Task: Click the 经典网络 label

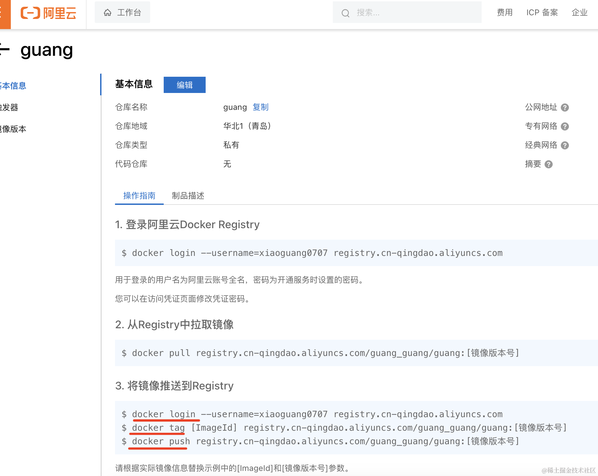Action: pos(541,145)
